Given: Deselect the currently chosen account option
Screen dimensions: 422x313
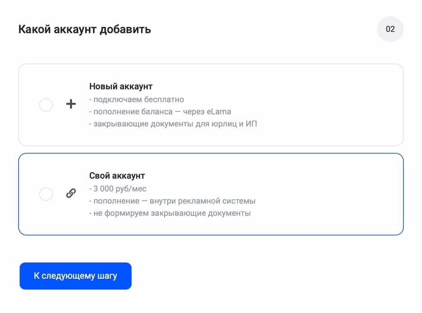Looking at the screenshot, I should 46,194.
